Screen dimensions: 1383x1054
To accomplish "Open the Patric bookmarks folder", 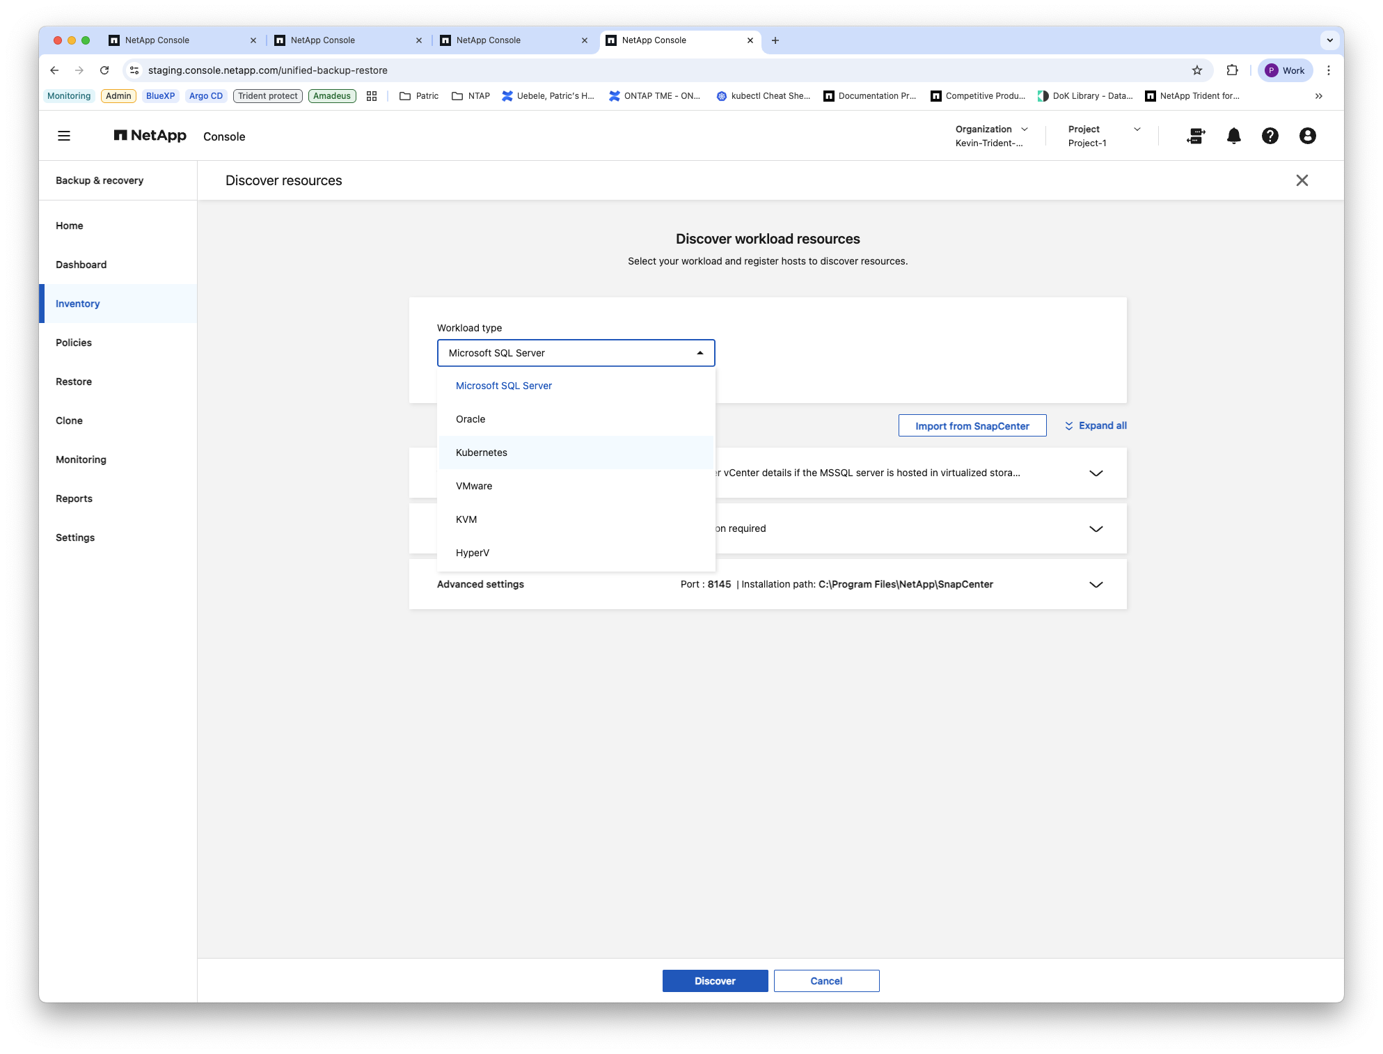I will point(419,96).
